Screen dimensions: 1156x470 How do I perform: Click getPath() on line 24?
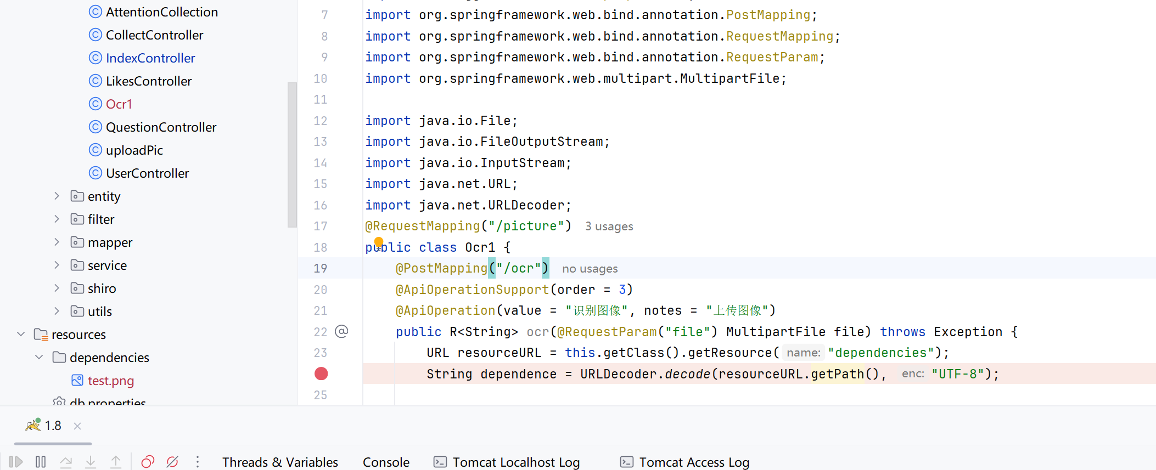tap(845, 374)
